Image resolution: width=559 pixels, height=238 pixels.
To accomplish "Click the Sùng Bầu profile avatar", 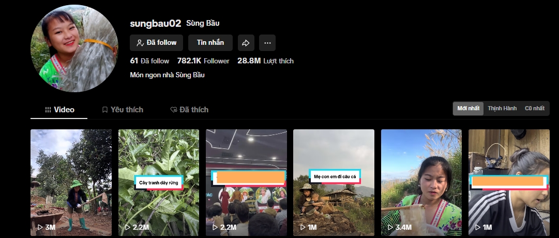I will point(74,48).
